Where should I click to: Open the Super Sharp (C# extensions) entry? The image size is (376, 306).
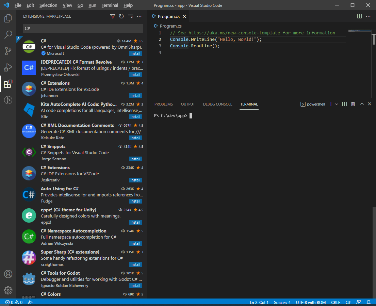click(82, 258)
